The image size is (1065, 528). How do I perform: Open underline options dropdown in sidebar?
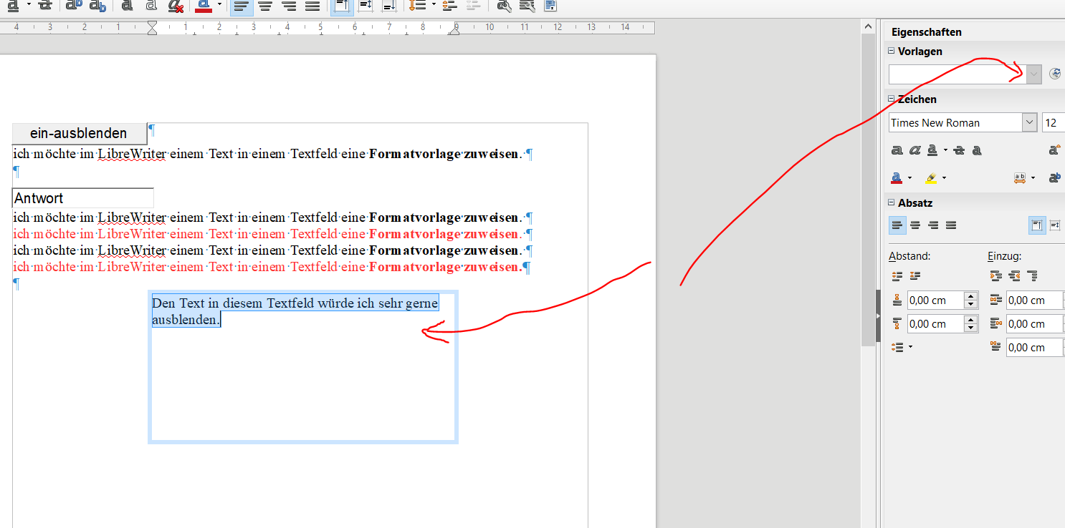[945, 150]
